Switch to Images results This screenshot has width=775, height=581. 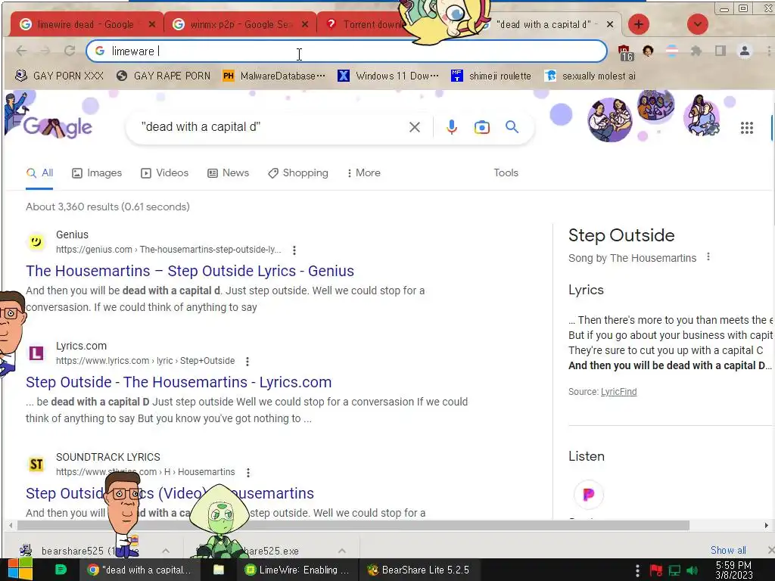[x=97, y=173]
